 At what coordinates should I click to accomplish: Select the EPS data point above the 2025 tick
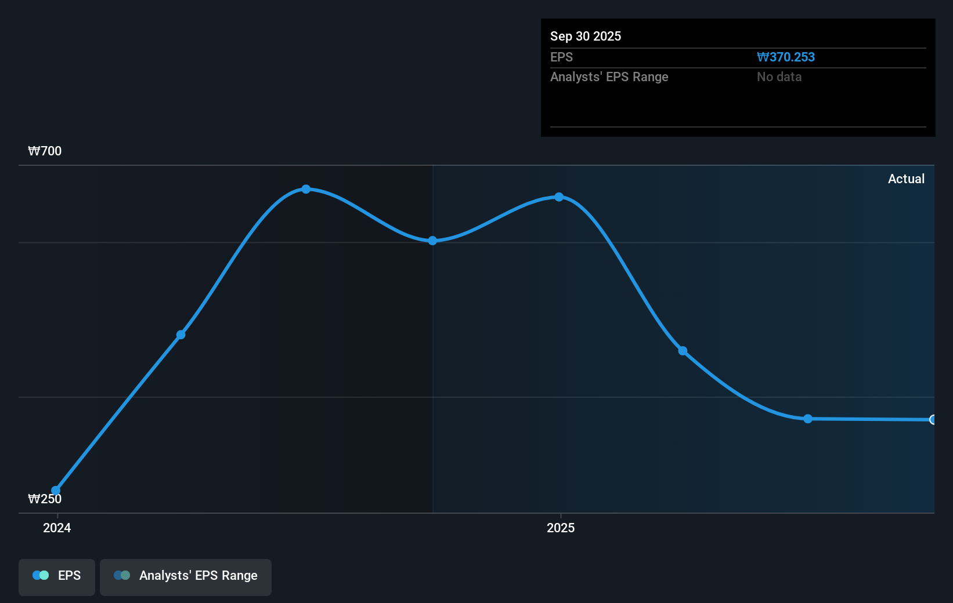pyautogui.click(x=559, y=197)
